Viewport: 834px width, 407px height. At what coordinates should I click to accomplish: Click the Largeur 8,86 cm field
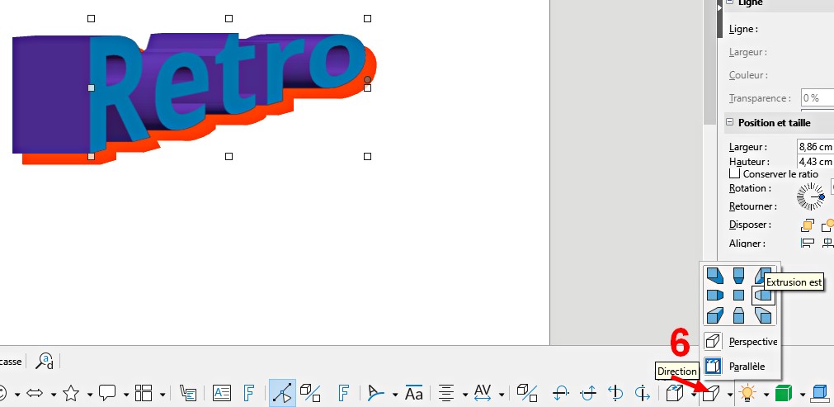(815, 146)
